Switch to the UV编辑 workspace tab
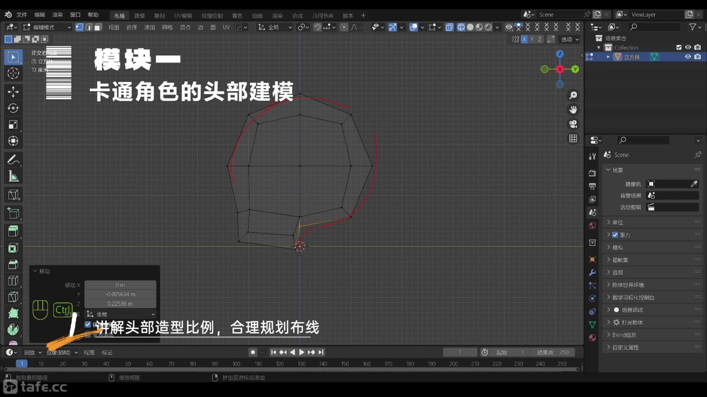The height and width of the screenshot is (397, 707). click(x=183, y=16)
